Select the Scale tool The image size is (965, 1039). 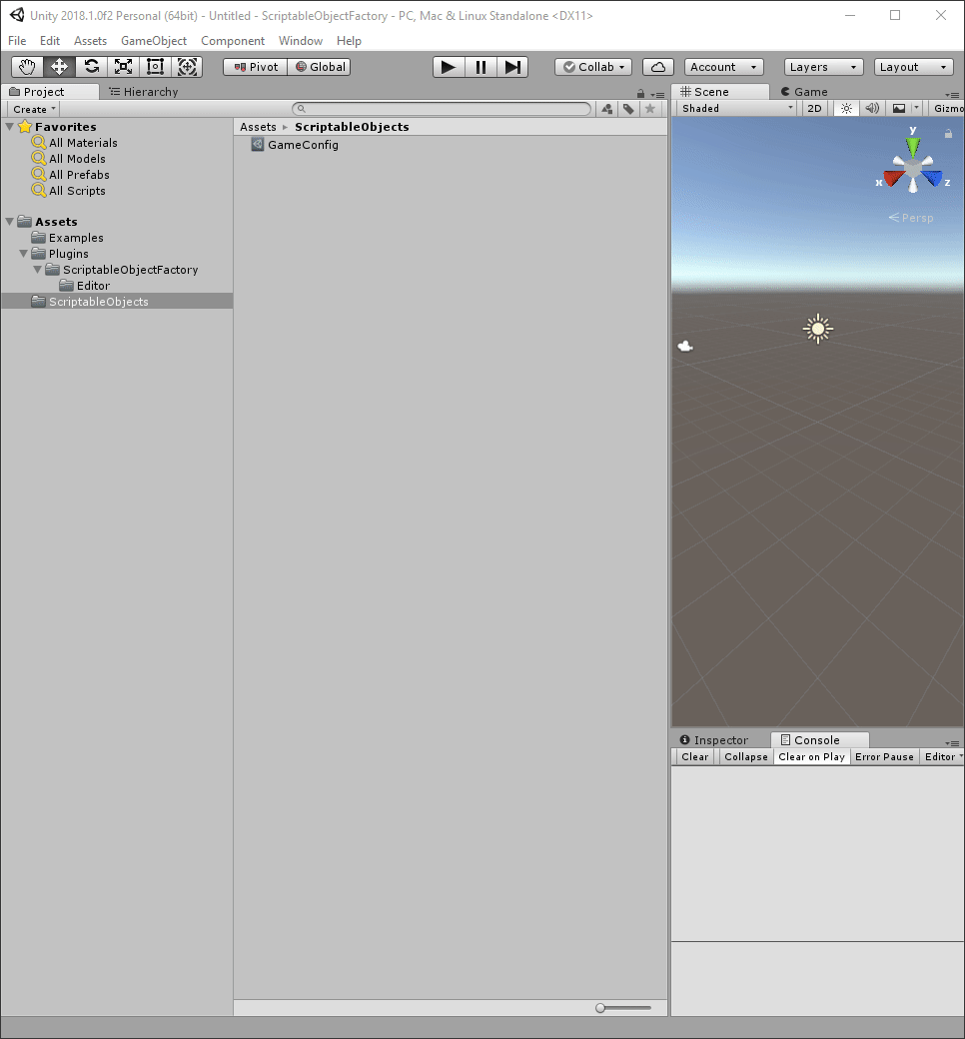[123, 67]
